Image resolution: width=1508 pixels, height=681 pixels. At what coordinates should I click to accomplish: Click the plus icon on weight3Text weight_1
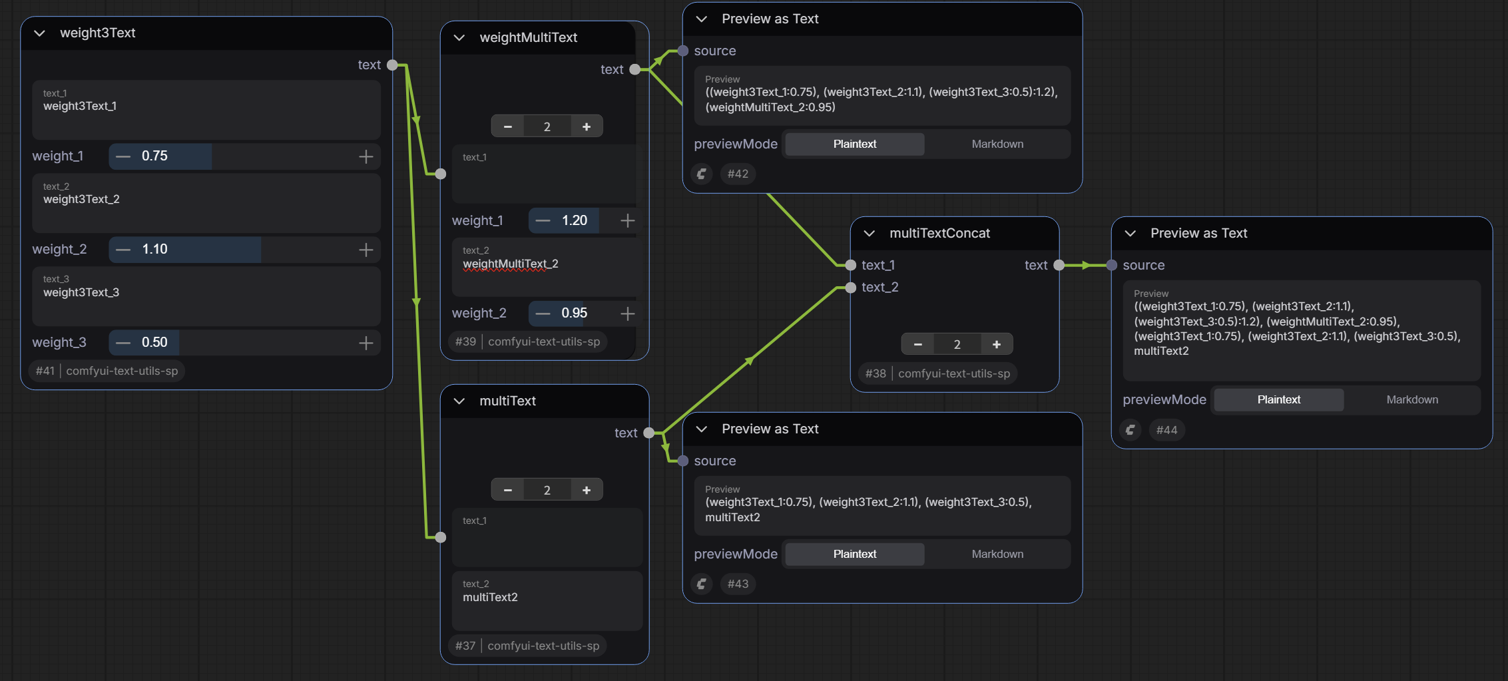pos(366,156)
